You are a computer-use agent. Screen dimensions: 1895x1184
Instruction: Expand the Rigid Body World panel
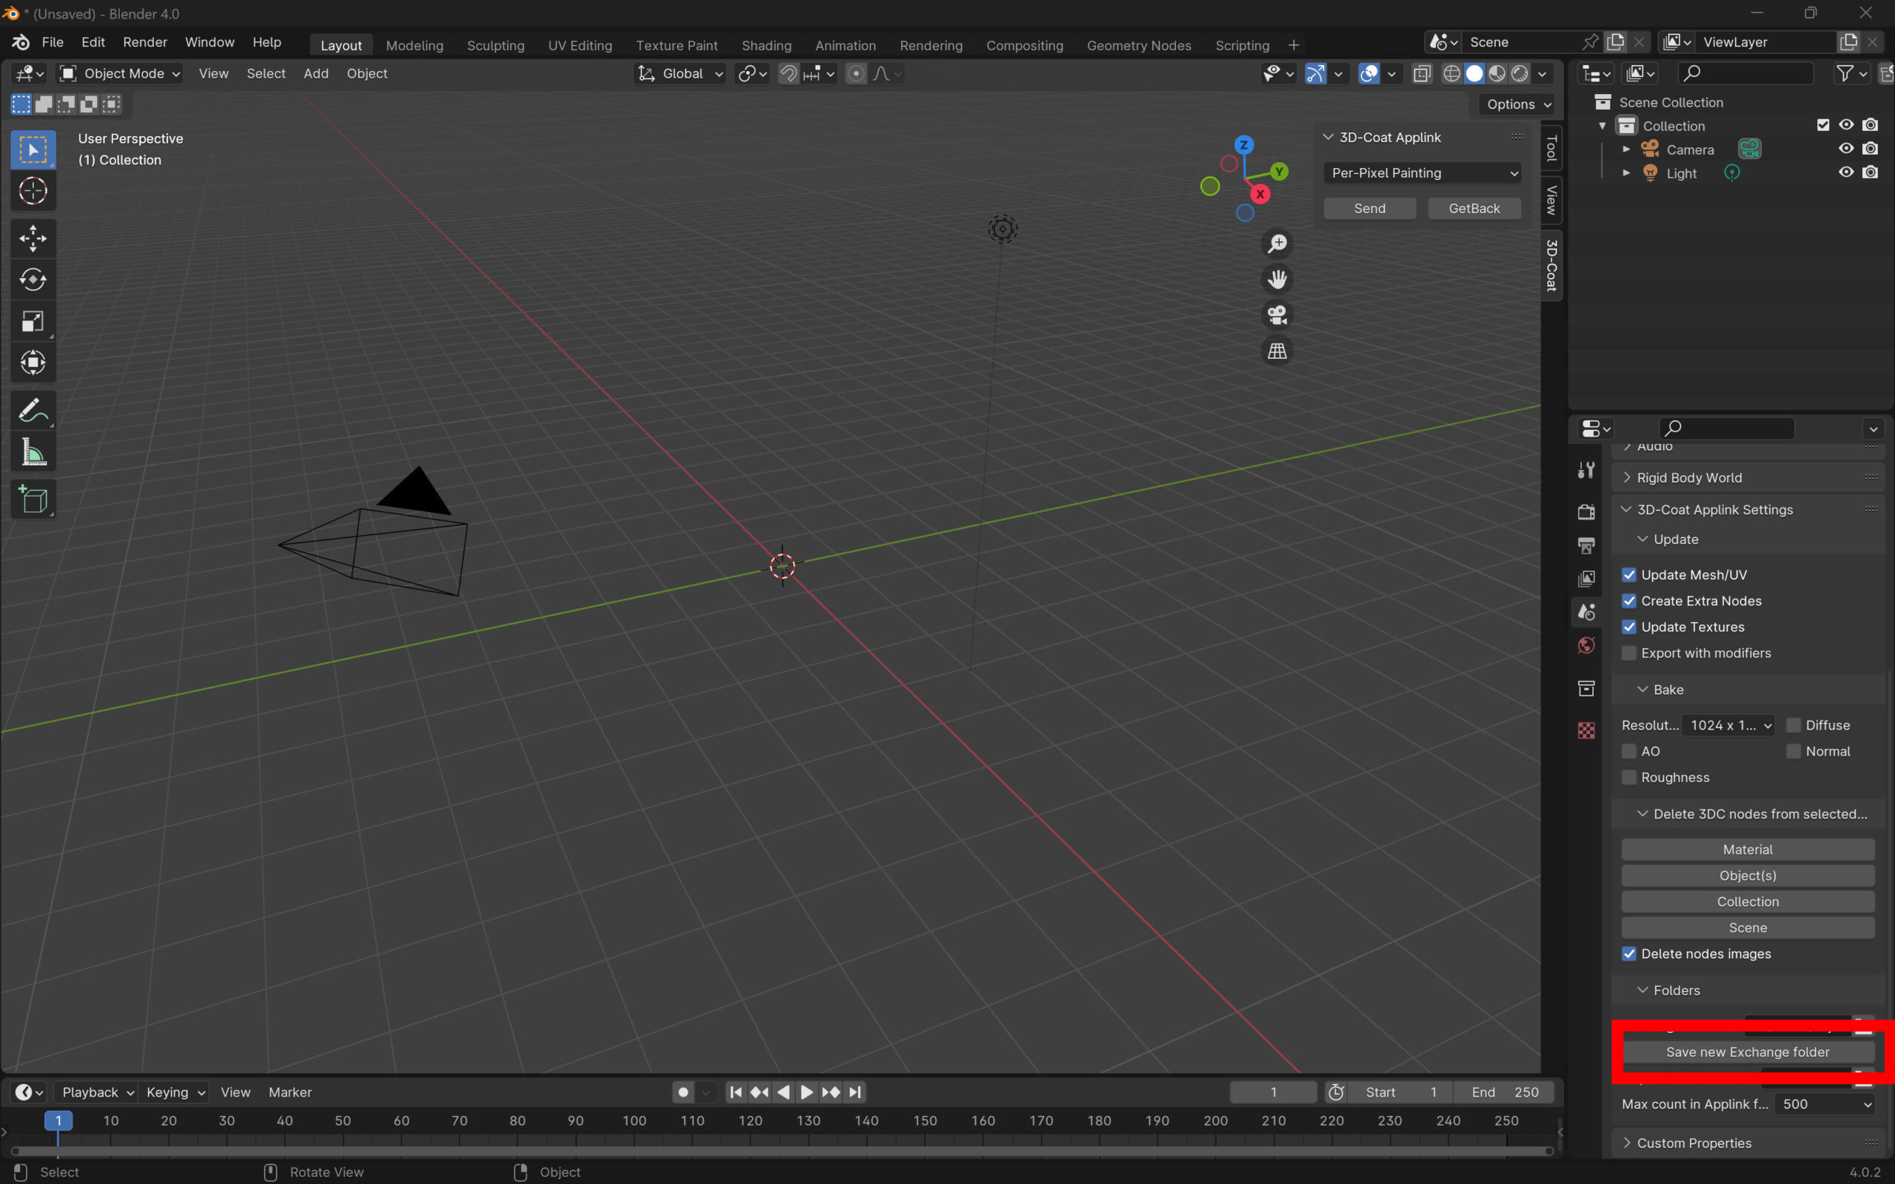tap(1689, 478)
